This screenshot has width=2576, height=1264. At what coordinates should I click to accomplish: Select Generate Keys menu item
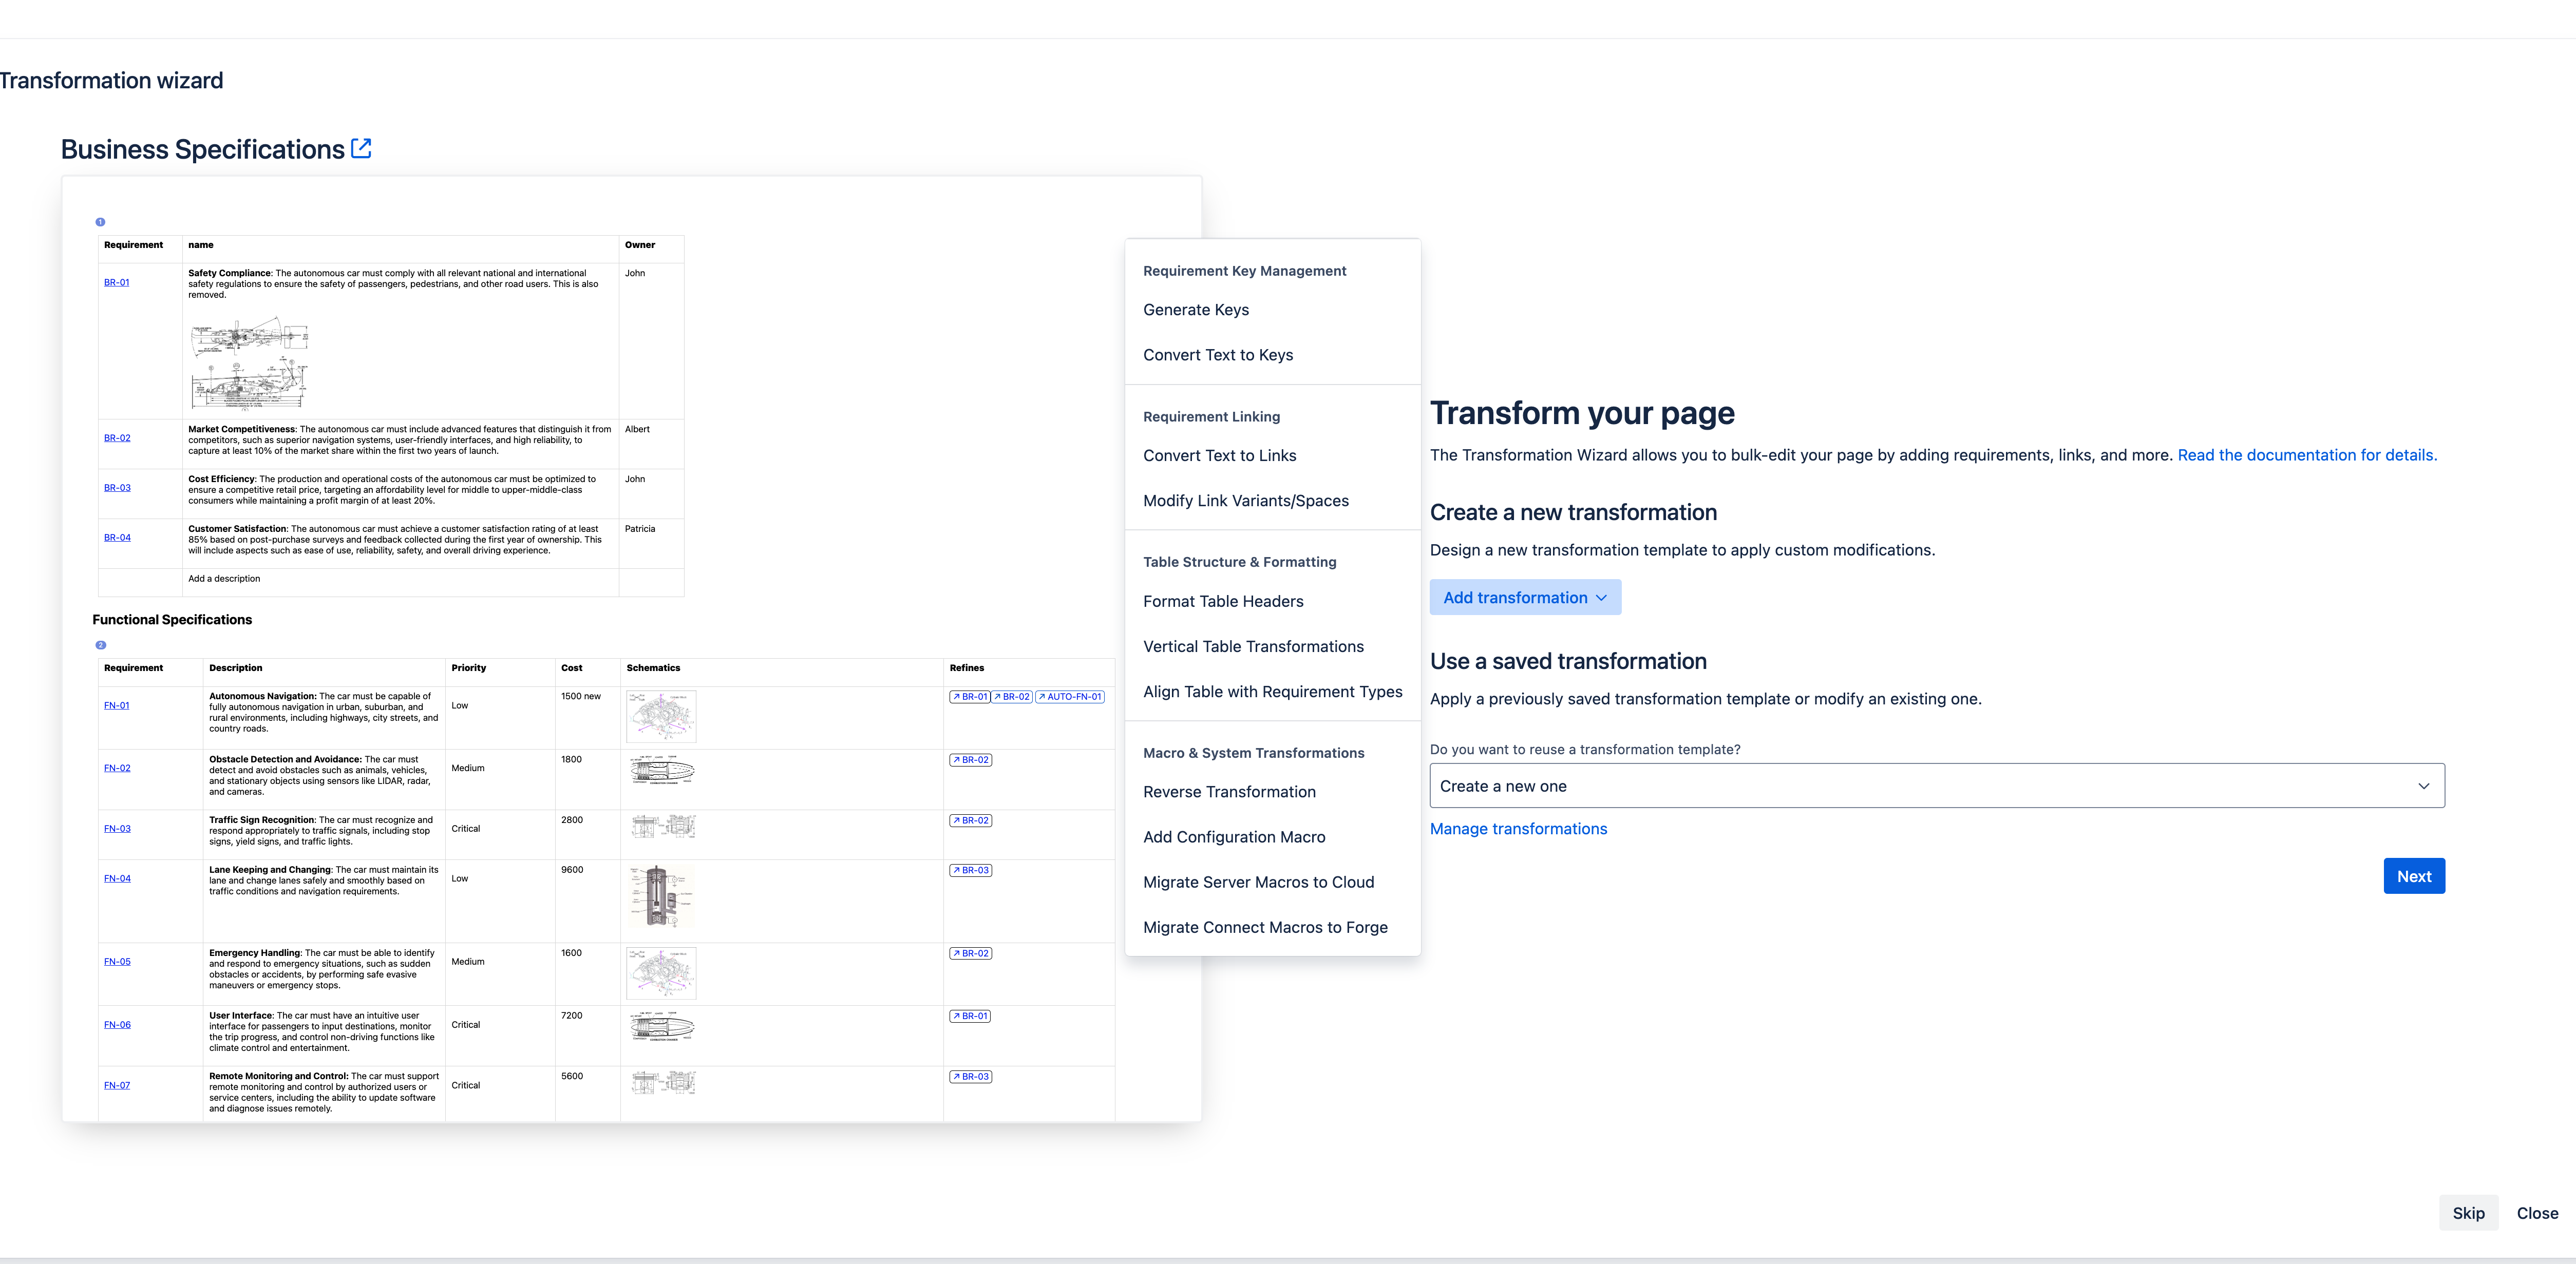[x=1196, y=310]
